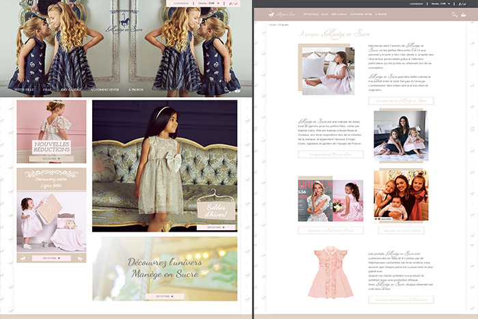Open À propos menu on the homepage hero

tap(135, 89)
